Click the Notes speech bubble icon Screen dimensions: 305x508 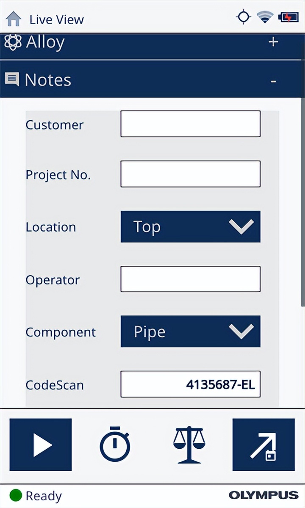tap(12, 79)
